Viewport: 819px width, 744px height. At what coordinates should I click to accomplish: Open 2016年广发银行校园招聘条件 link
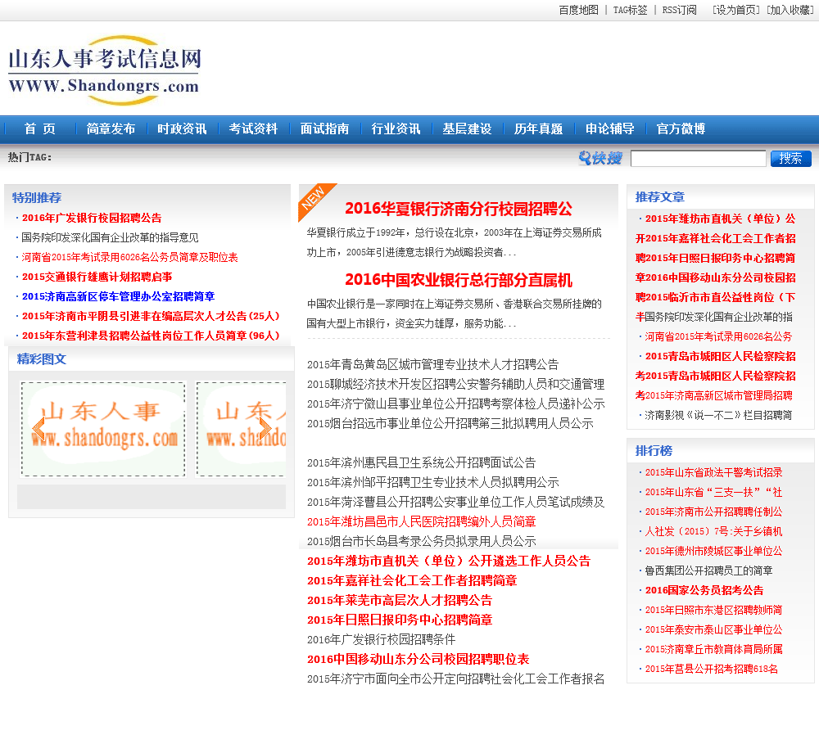point(381,639)
